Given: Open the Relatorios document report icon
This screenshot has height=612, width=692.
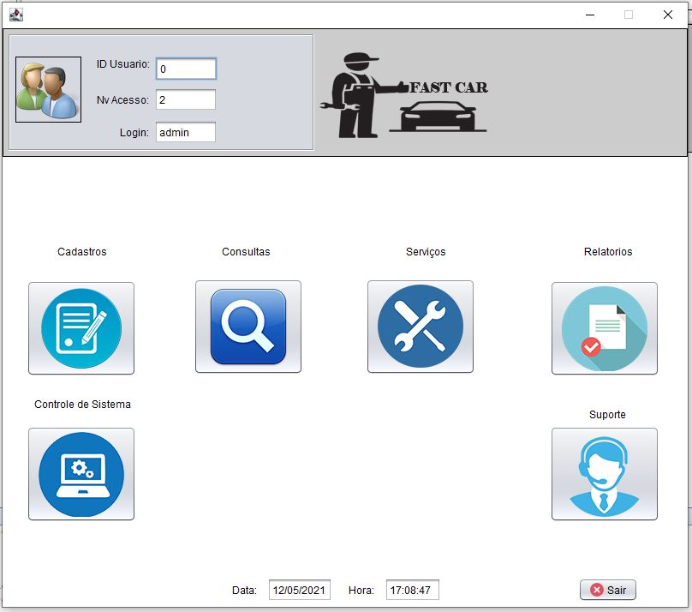Looking at the screenshot, I should click(604, 328).
